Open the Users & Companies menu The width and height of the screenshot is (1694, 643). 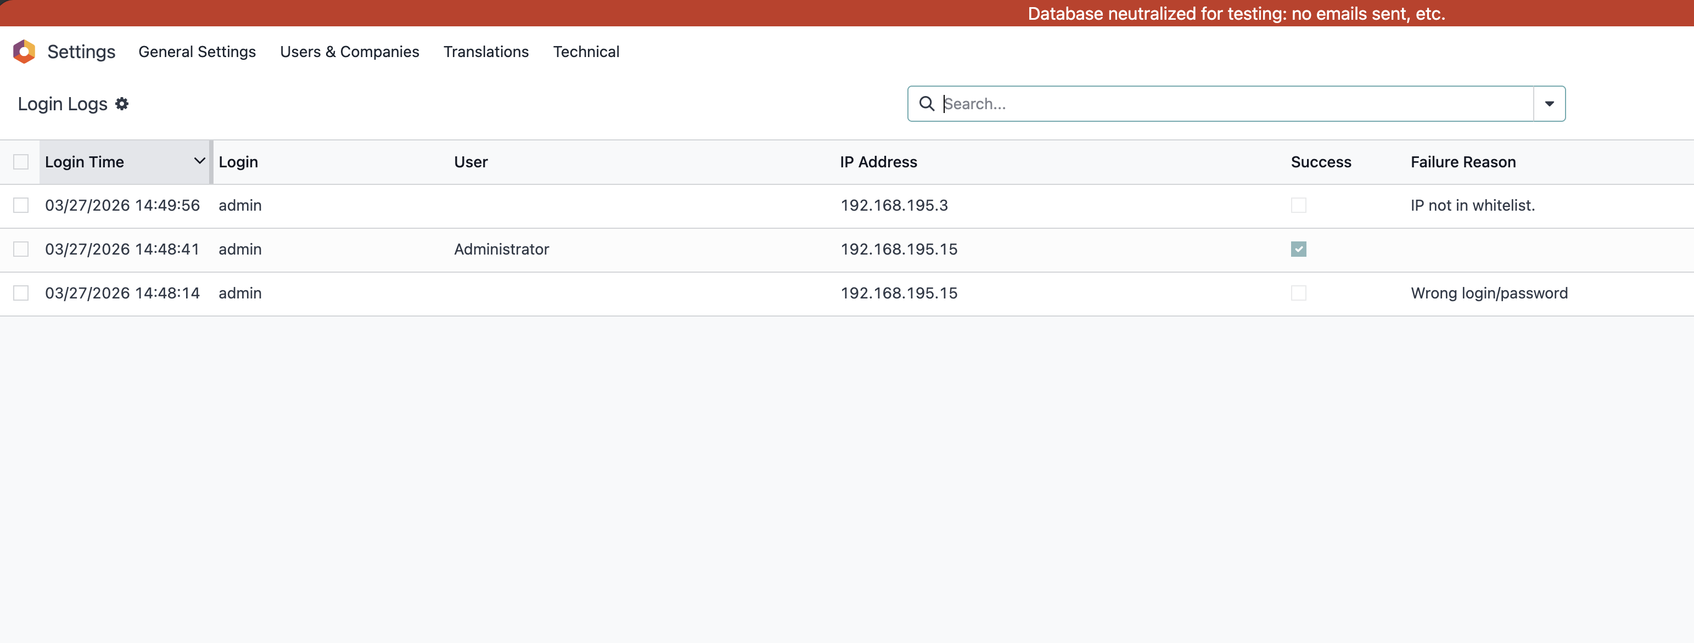tap(349, 52)
